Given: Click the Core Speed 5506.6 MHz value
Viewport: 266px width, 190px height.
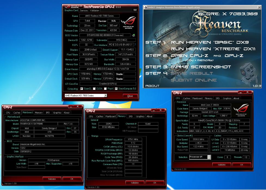Looking at the screenshot, I should pos(198,140).
